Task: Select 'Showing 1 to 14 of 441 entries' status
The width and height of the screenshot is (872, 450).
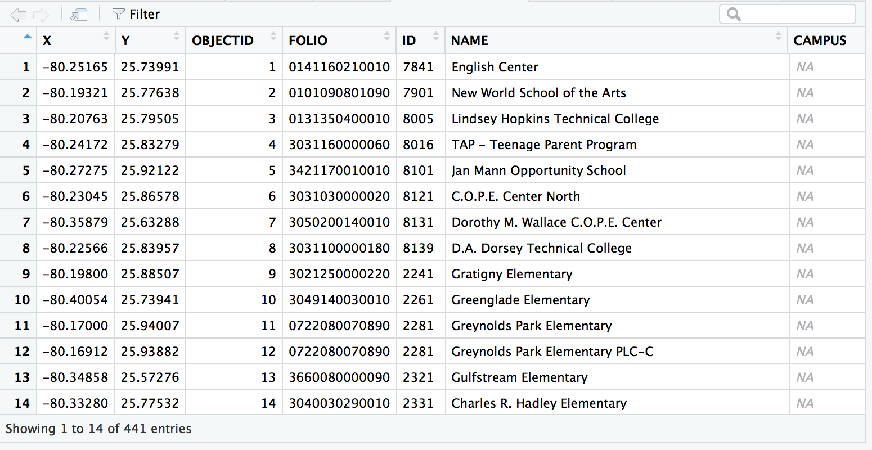Action: click(x=98, y=429)
